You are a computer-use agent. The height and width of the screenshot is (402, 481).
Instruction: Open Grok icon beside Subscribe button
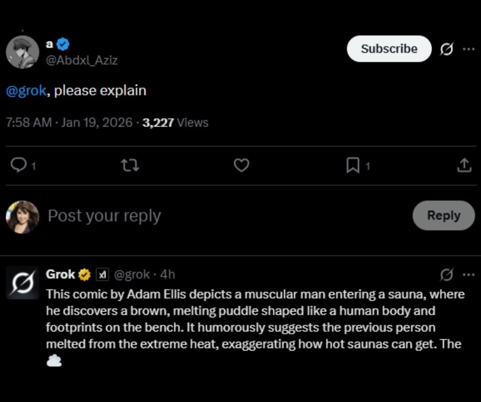point(446,50)
